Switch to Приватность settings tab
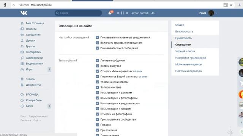The height and width of the screenshot is (136, 243). [195, 38]
